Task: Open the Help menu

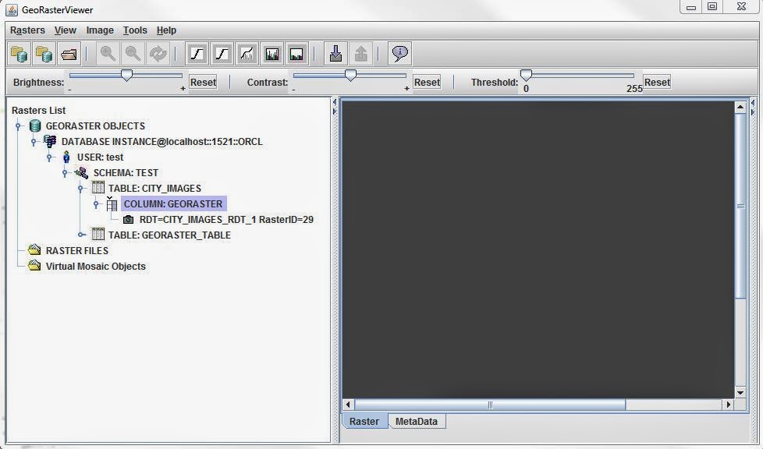Action: (x=166, y=30)
